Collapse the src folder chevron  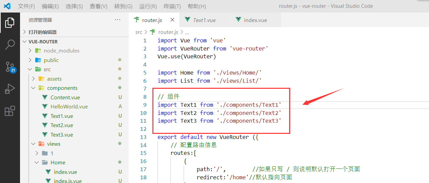(30, 69)
